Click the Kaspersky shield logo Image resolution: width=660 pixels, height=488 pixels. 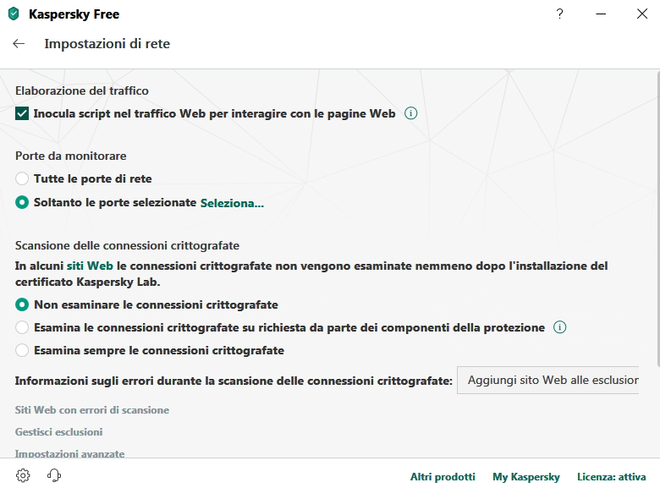pyautogui.click(x=14, y=14)
